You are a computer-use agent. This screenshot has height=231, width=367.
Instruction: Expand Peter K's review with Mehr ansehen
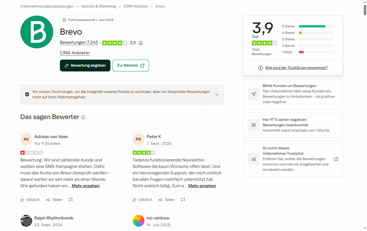click(x=202, y=186)
